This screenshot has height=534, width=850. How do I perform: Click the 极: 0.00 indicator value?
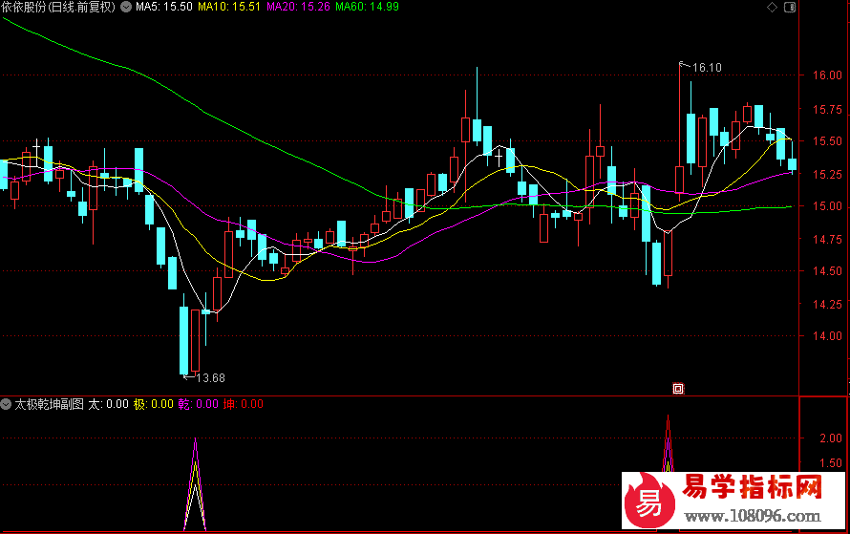click(154, 404)
